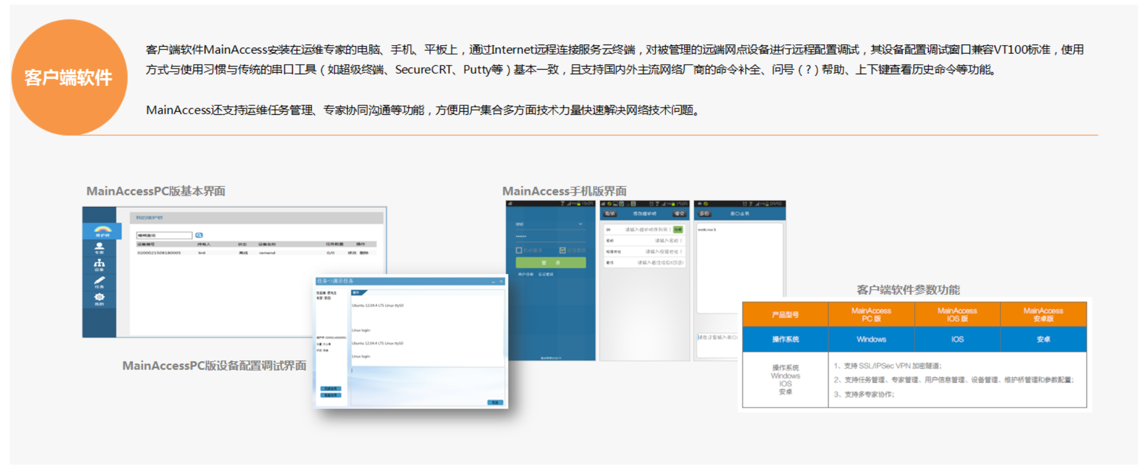Click the SN serial number input row
Image resolution: width=1145 pixels, height=475 pixels.
click(x=644, y=229)
